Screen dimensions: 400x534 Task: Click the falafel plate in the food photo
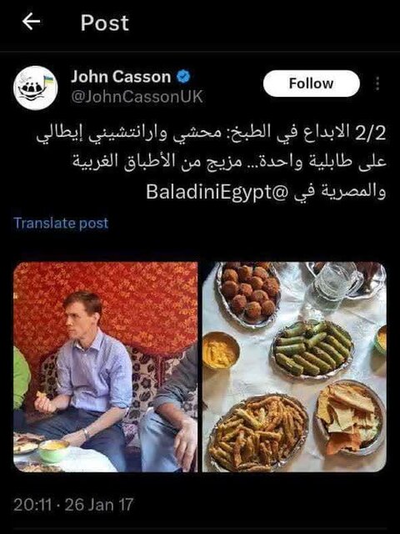point(249,294)
